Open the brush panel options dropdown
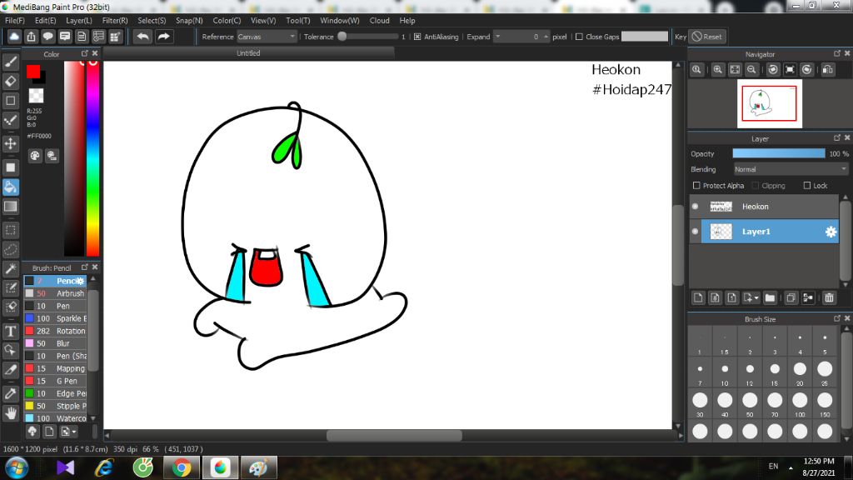Screen dimensions: 853x480 tap(68, 432)
